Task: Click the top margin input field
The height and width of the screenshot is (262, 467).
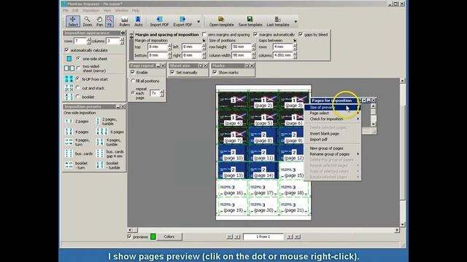Action: coord(158,47)
